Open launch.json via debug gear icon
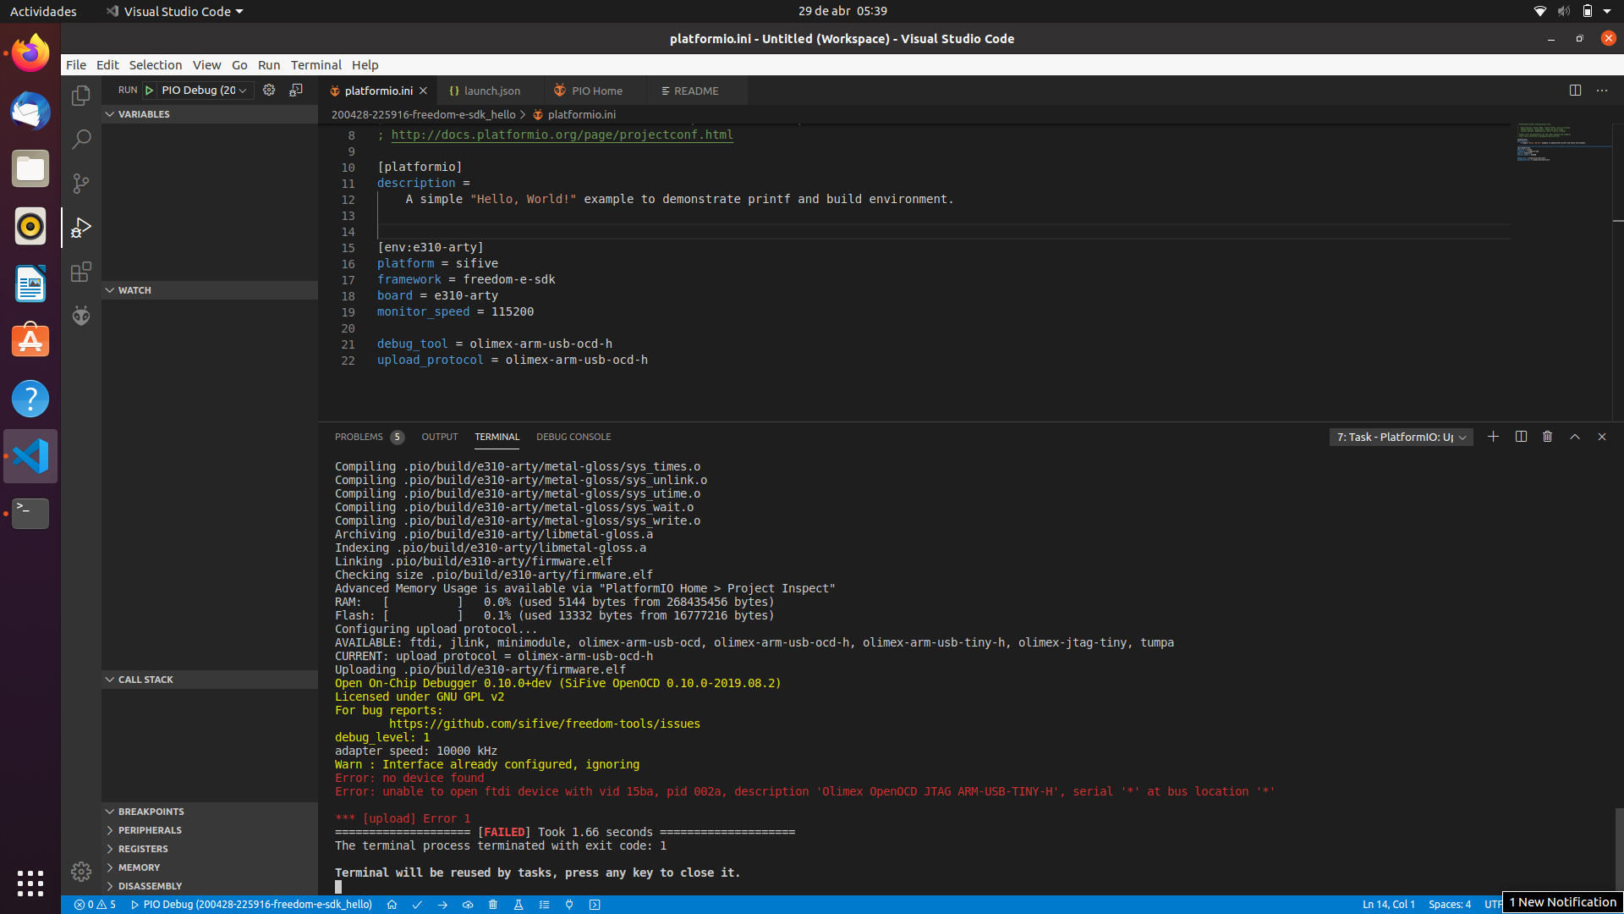1624x914 pixels. click(269, 91)
